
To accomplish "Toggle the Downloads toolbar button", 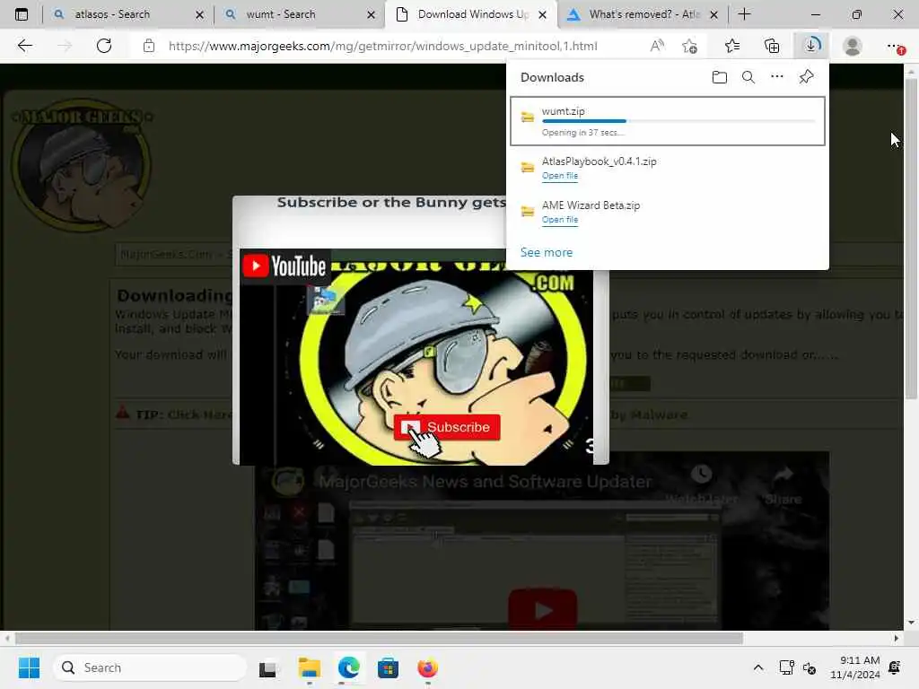I will pyautogui.click(x=811, y=46).
